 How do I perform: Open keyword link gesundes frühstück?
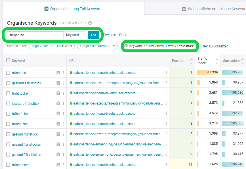[26, 83]
